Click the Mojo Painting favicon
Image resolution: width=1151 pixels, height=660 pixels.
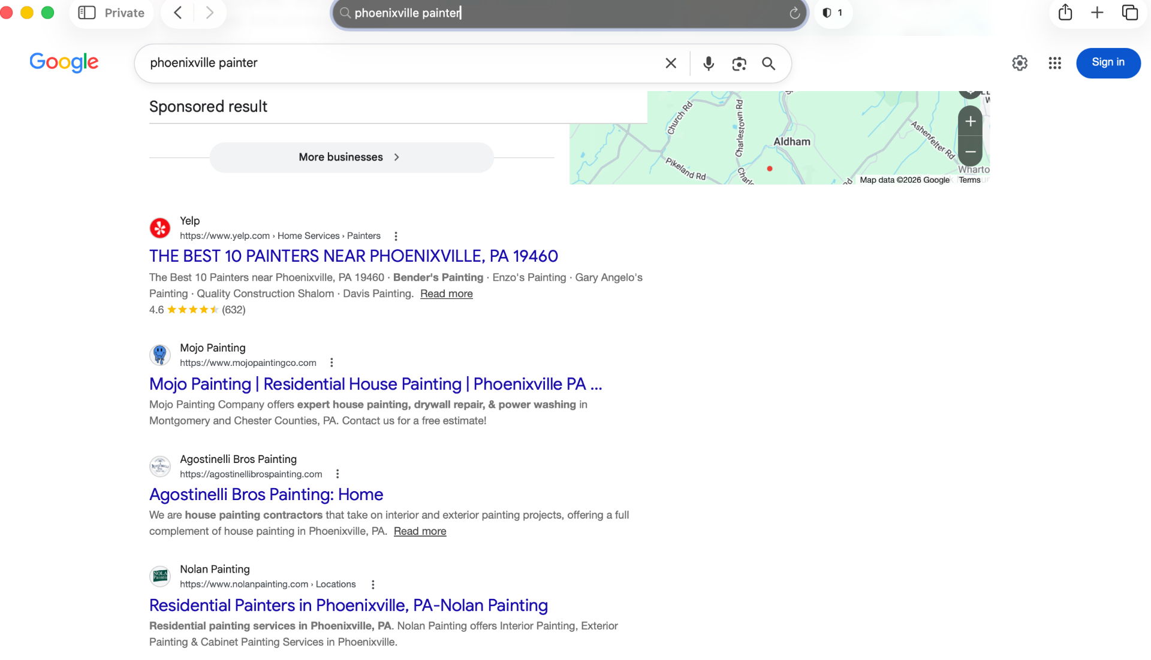[160, 355]
